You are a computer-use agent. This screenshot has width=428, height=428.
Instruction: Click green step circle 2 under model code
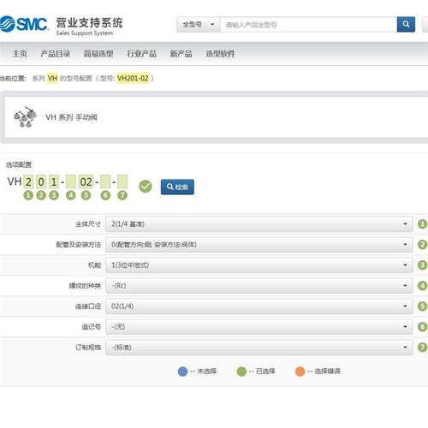click(x=41, y=195)
